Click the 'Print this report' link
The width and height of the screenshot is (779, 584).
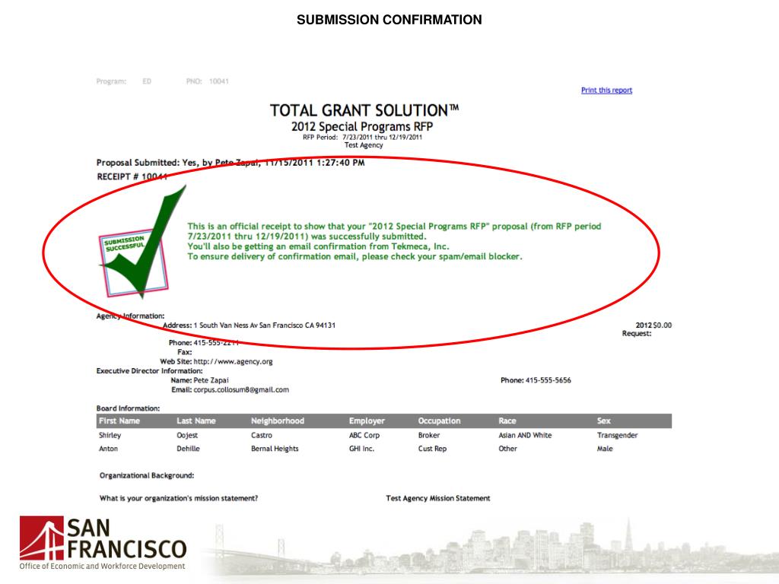pos(606,90)
